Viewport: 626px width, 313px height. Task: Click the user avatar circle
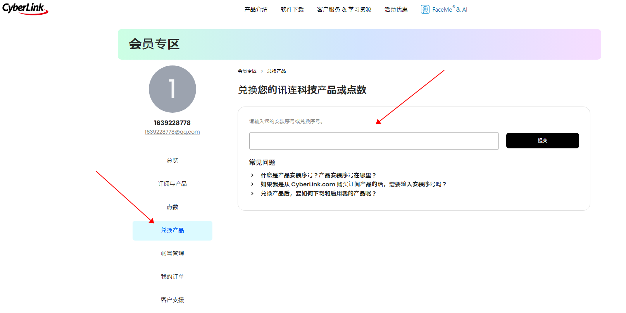coord(172,89)
